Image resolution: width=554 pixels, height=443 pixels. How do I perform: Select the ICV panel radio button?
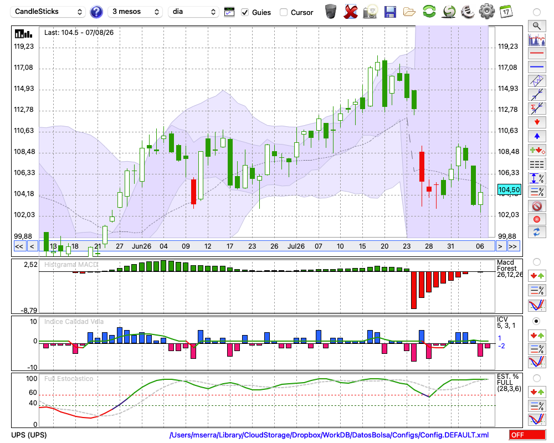(537, 321)
